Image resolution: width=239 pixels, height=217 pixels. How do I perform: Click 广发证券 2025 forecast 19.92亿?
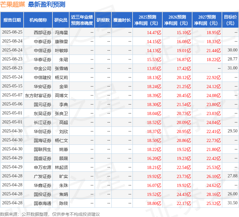click(154, 176)
